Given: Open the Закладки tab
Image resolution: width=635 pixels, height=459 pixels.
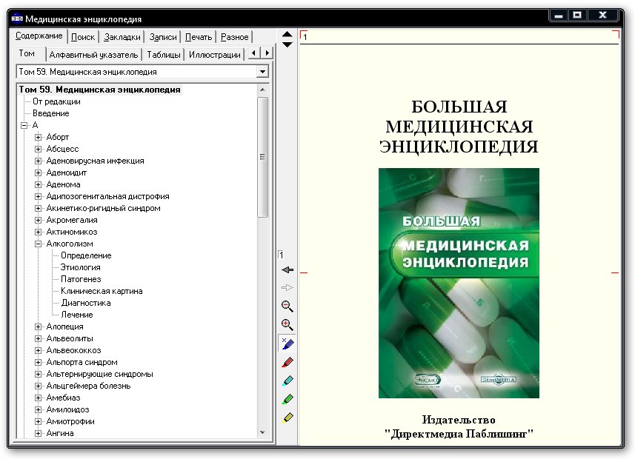Looking at the screenshot, I should [122, 37].
